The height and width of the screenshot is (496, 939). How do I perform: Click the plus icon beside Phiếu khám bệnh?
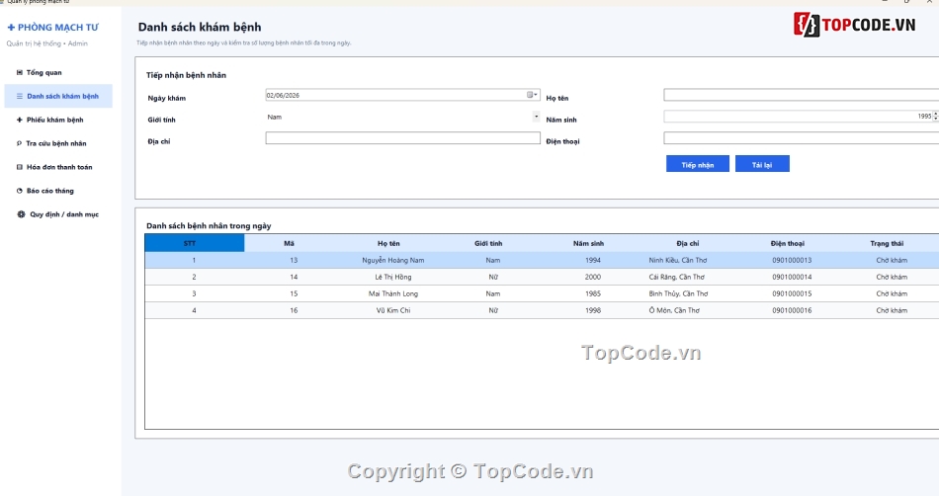coord(19,120)
